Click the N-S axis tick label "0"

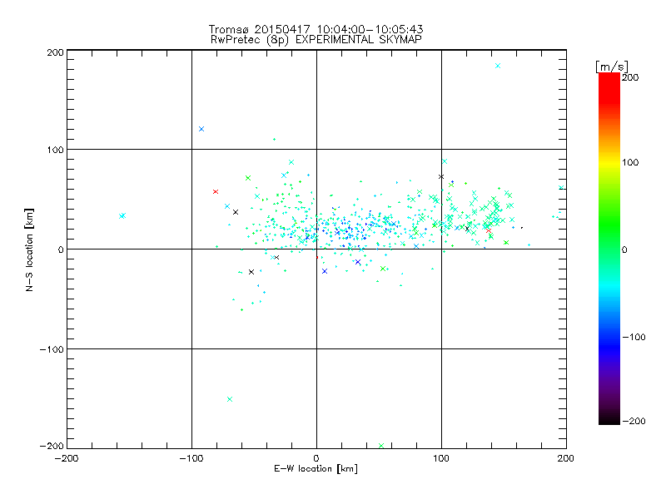61,249
